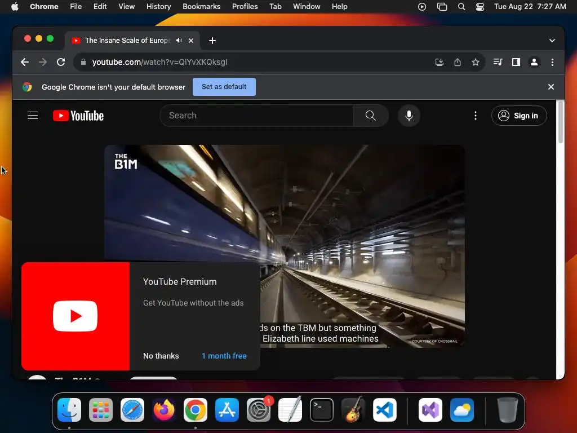This screenshot has width=577, height=433.
Task: Open a new tab
Action: tap(212, 41)
